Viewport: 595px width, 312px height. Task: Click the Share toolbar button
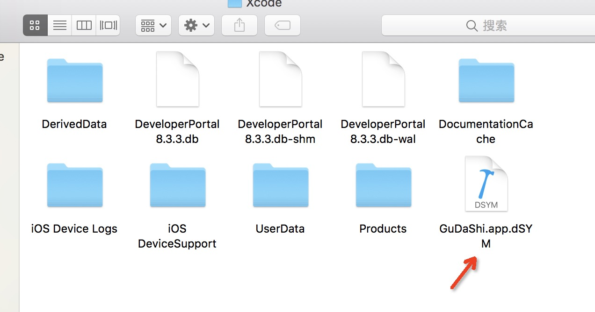(x=239, y=25)
